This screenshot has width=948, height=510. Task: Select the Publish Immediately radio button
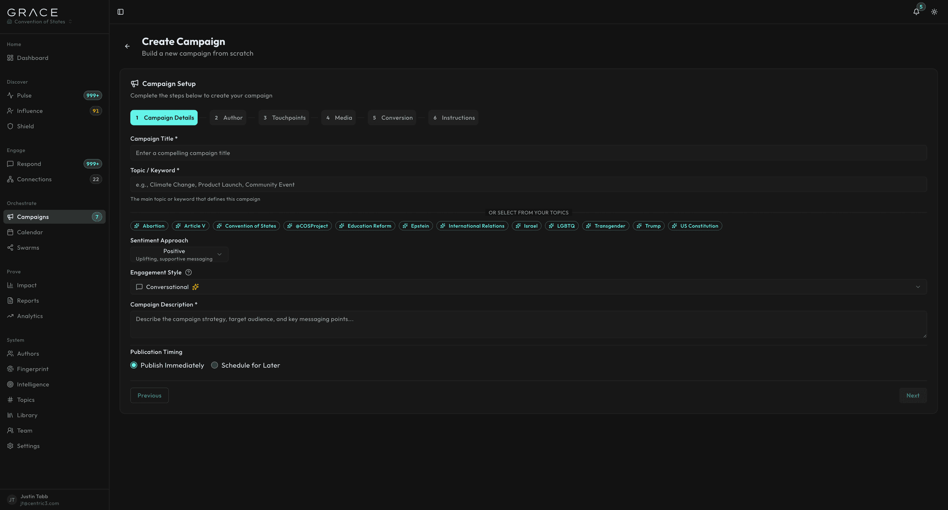[134, 365]
